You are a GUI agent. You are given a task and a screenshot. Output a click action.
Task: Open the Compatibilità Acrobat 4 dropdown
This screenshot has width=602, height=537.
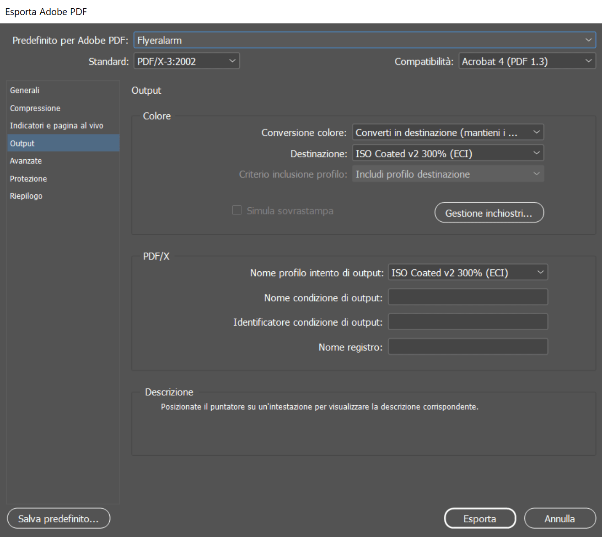click(x=527, y=61)
